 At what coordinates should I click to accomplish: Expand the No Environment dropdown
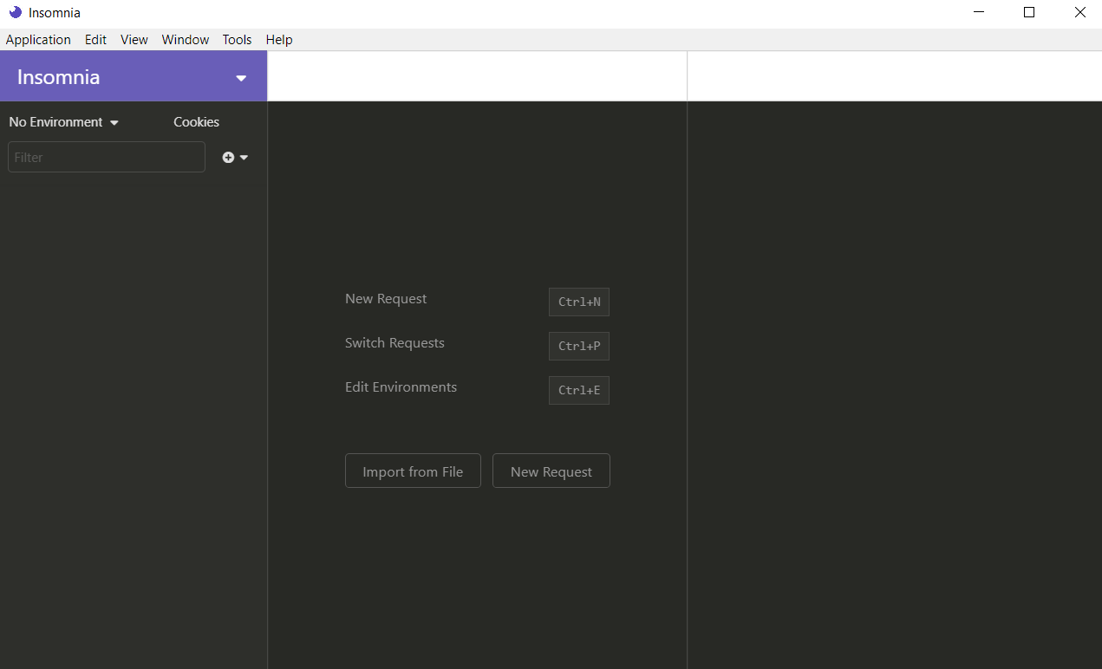pos(63,122)
